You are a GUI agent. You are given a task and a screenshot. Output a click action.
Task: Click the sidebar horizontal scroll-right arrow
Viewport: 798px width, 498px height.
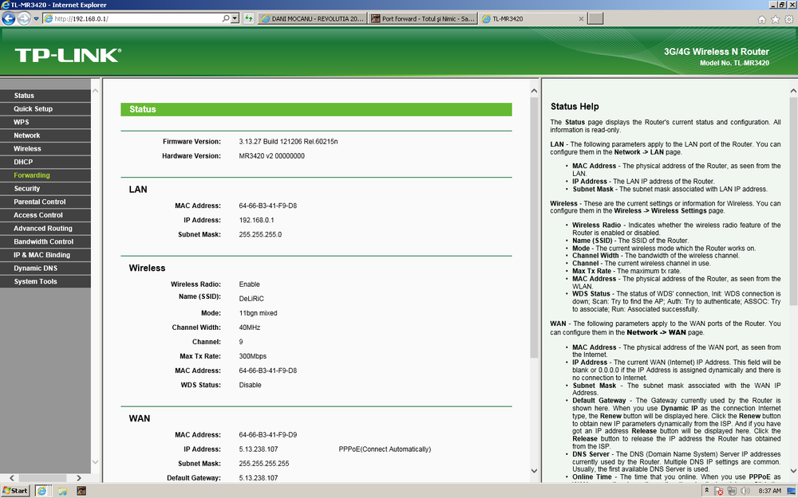pyautogui.click(x=78, y=477)
